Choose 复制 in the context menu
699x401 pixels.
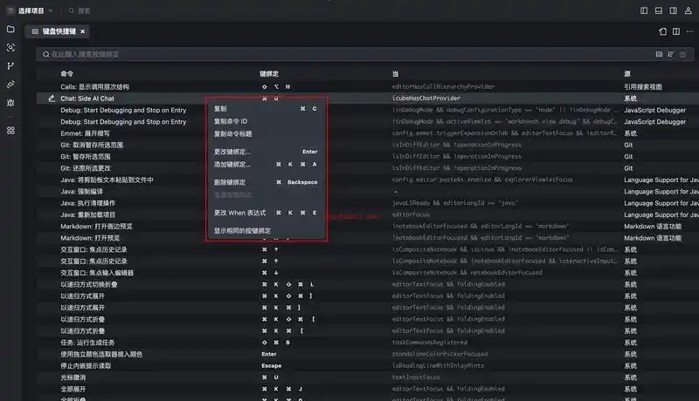click(266, 108)
